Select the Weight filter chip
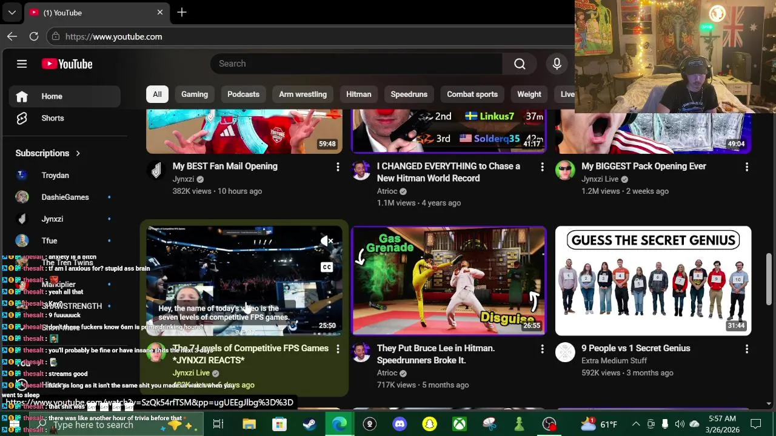The width and height of the screenshot is (776, 436). (x=529, y=94)
